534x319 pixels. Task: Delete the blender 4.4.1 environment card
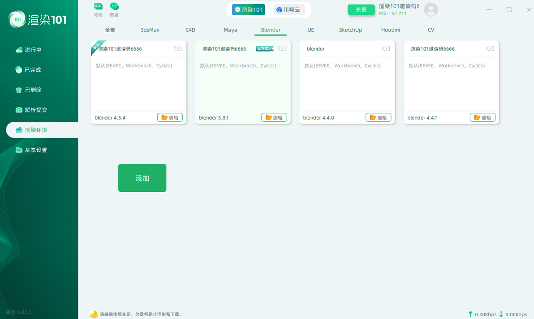[490, 48]
